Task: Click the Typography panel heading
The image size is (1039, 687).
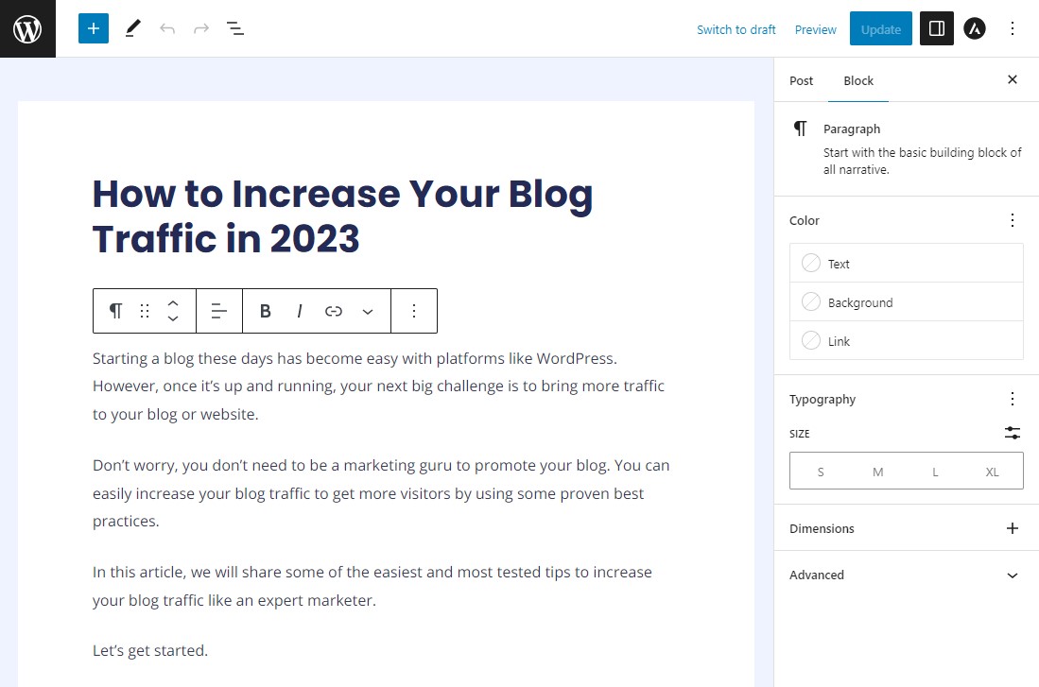Action: 823,400
